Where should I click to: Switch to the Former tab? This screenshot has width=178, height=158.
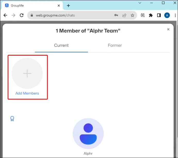115,45
